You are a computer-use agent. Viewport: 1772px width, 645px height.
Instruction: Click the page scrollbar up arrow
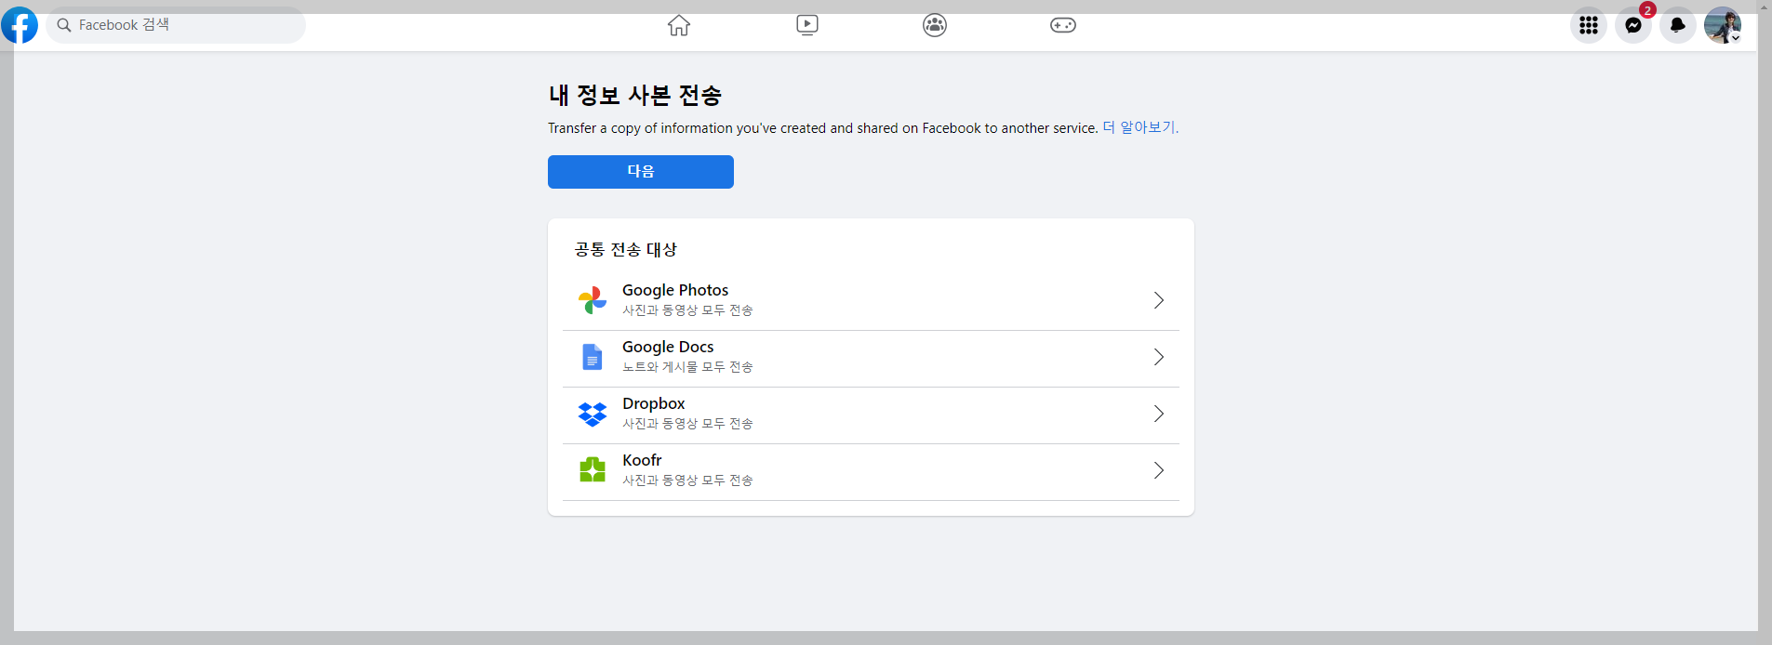[x=1765, y=7]
